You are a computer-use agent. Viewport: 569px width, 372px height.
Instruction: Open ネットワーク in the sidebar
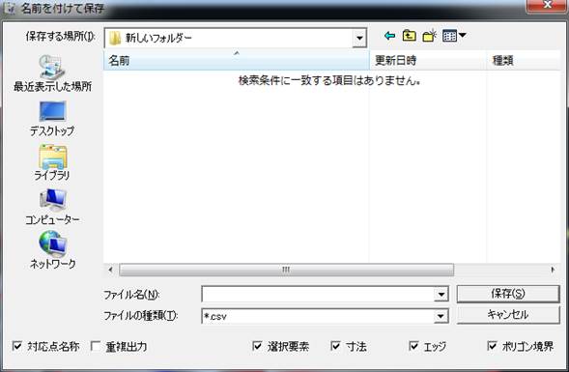[52, 250]
